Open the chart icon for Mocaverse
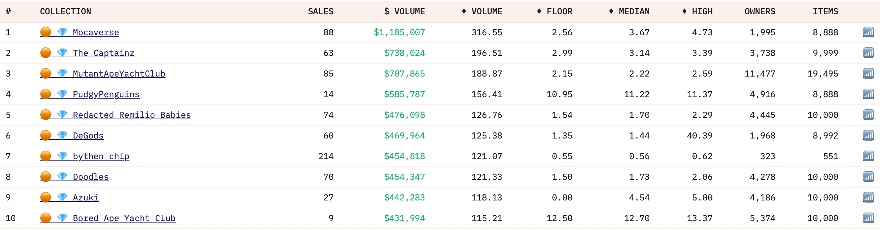This screenshot has width=880, height=230. 868,32
